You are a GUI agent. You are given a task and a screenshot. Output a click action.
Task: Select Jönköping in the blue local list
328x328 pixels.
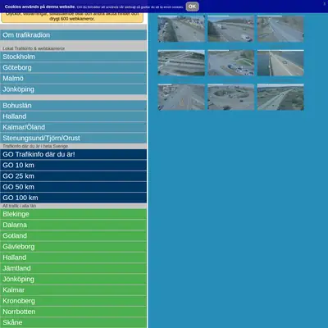(73, 89)
